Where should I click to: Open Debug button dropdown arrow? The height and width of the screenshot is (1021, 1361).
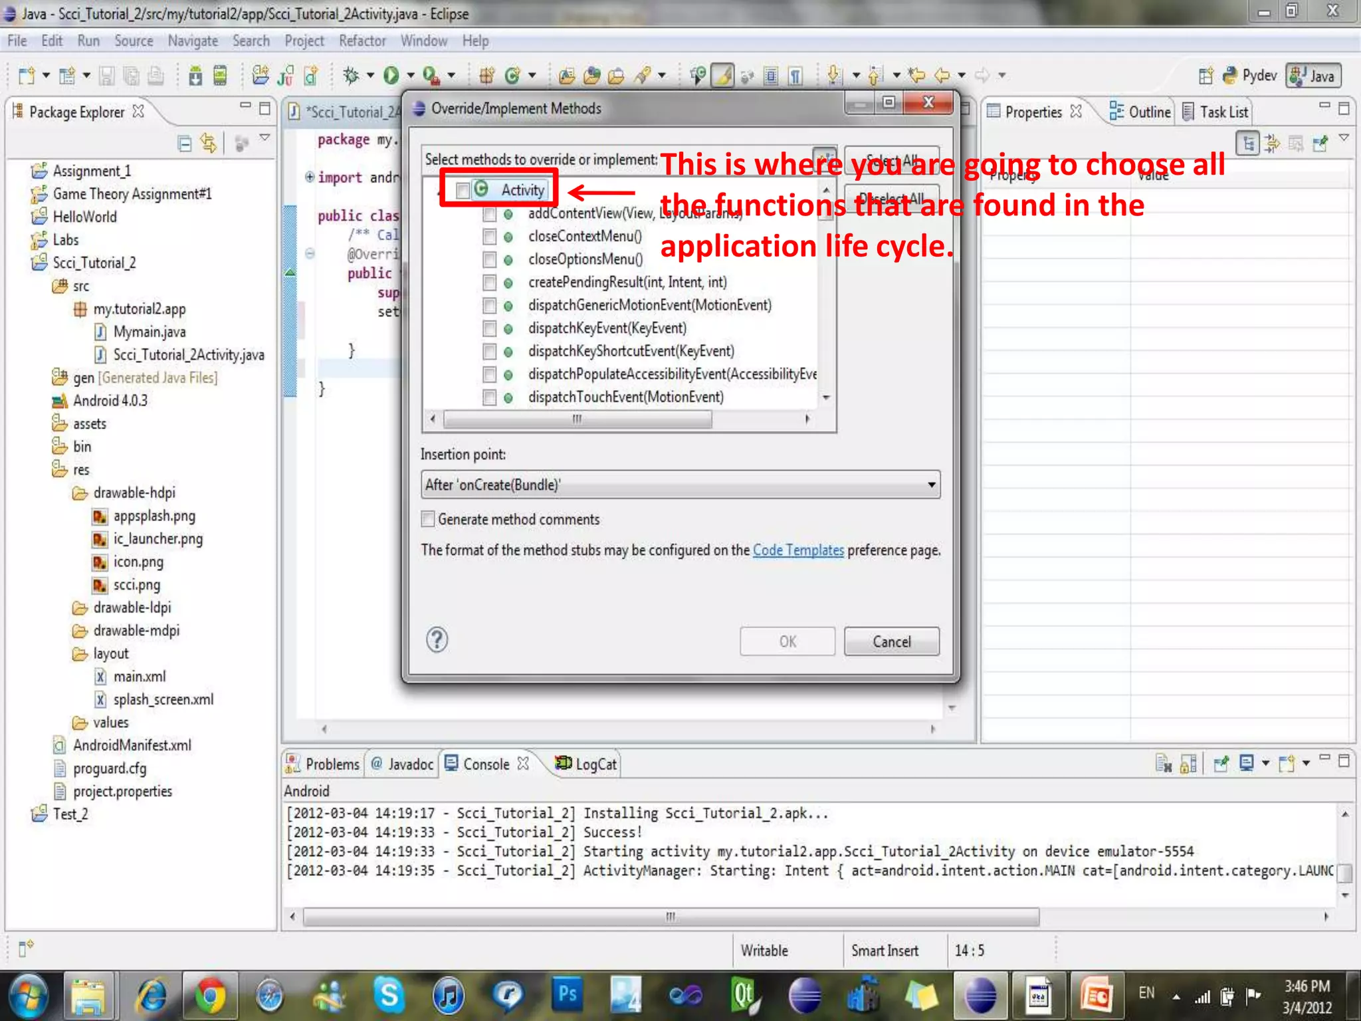pyautogui.click(x=370, y=76)
